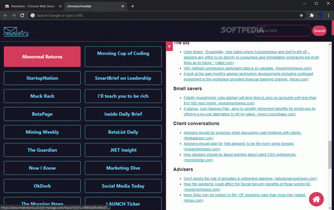334x210 pixels.
Task: Select The Guardian newsletter
Action: (x=42, y=150)
